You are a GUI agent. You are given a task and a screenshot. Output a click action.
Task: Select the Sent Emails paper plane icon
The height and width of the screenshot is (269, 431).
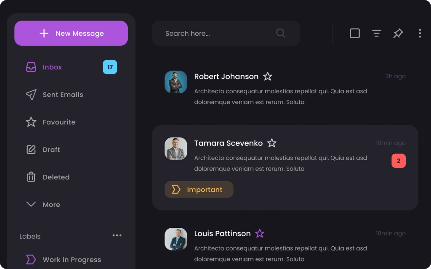tap(31, 95)
